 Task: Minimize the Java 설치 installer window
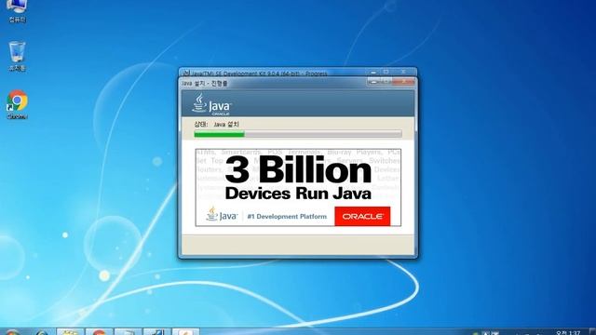click(x=373, y=81)
